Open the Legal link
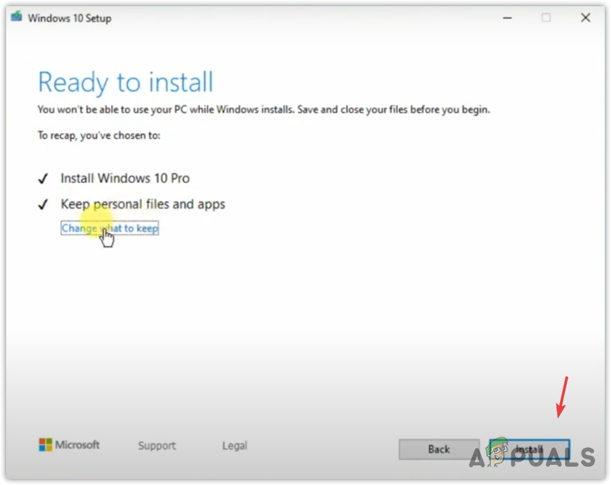 234,445
